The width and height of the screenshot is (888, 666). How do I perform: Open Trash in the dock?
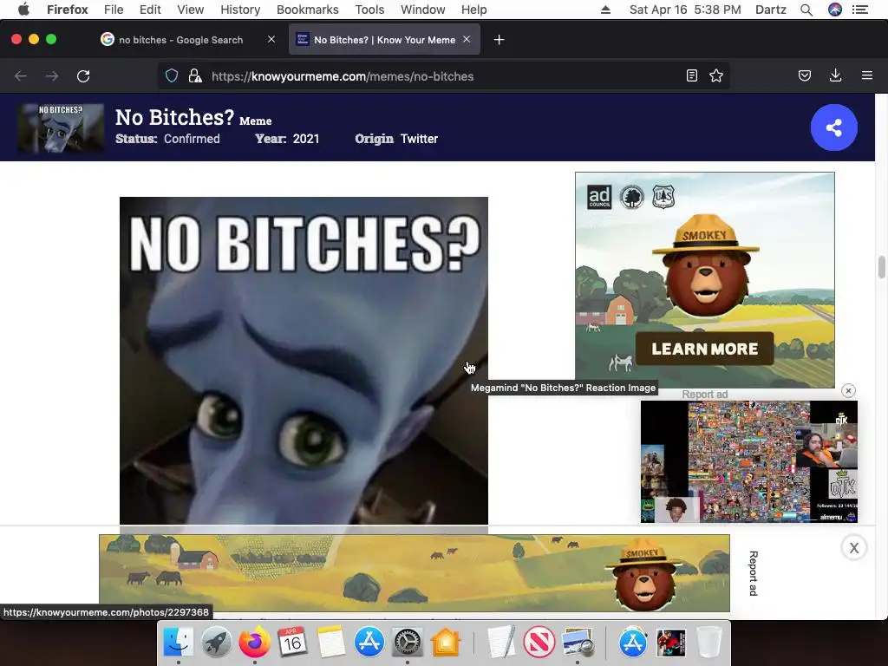708,643
